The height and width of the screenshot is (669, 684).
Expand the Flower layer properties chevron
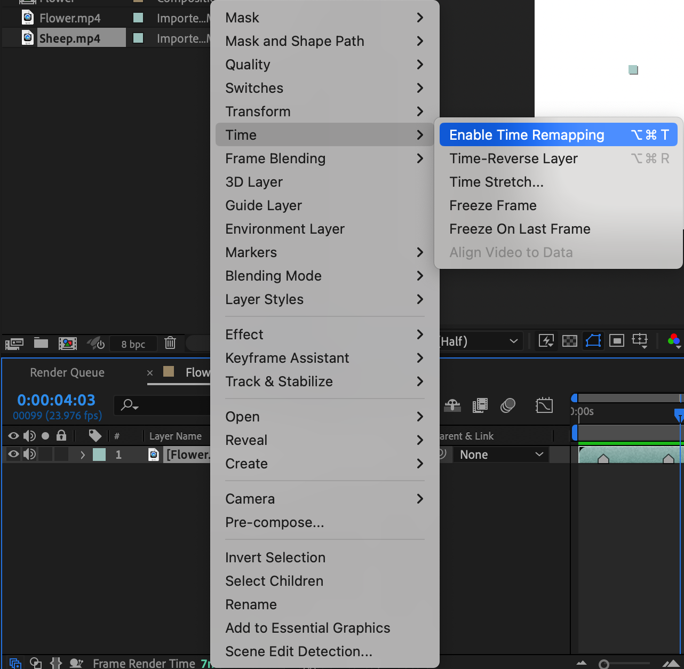[83, 455]
